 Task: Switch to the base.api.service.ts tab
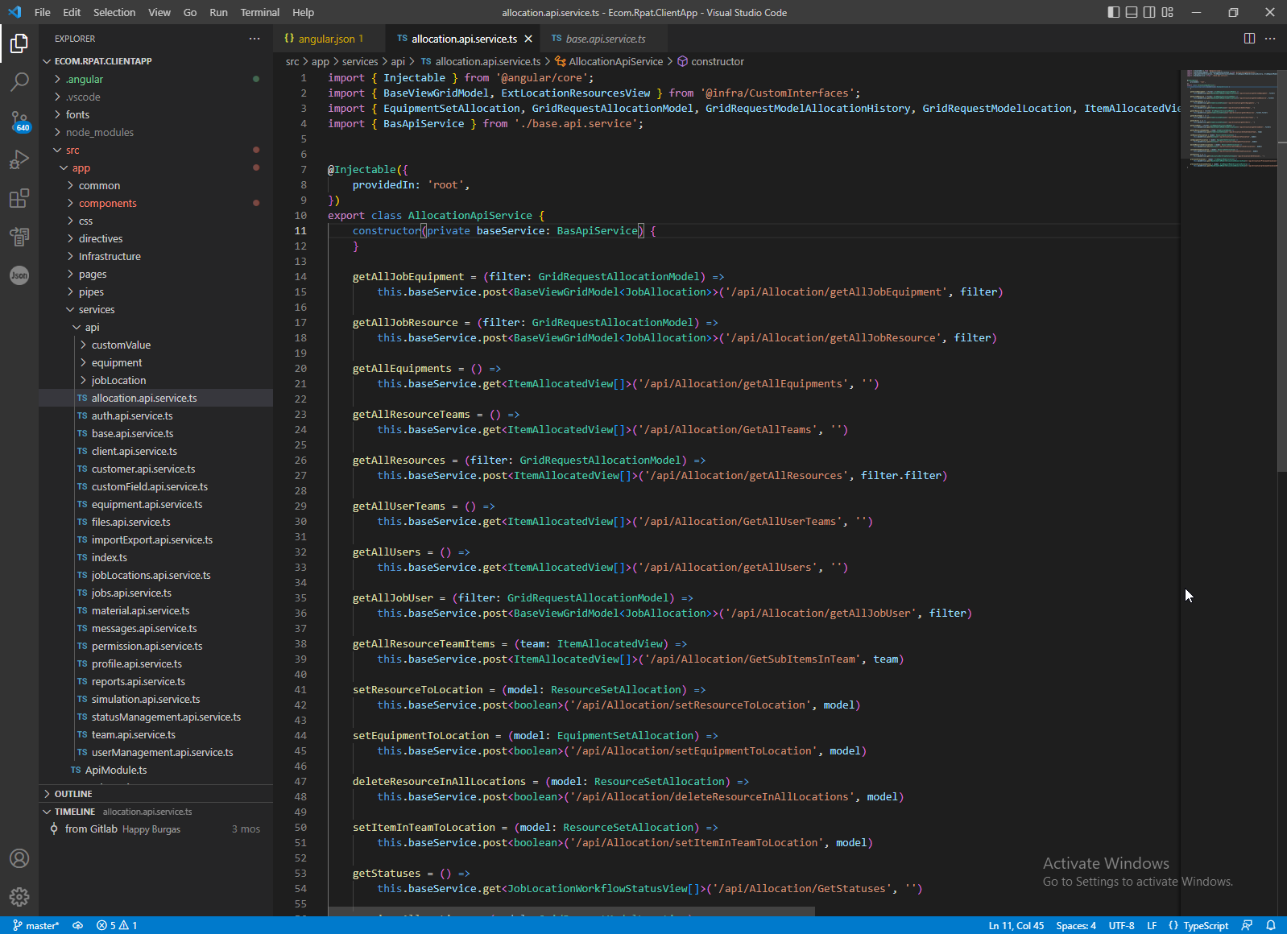[x=605, y=39]
